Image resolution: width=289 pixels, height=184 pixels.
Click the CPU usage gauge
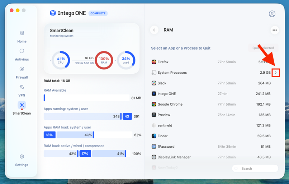point(61,60)
